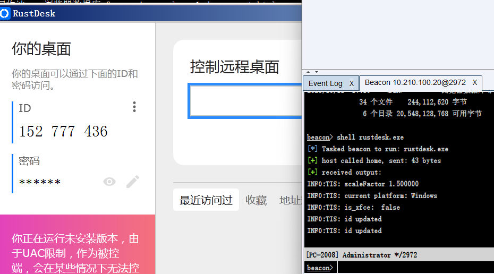Click the masked password ******

[x=40, y=182]
